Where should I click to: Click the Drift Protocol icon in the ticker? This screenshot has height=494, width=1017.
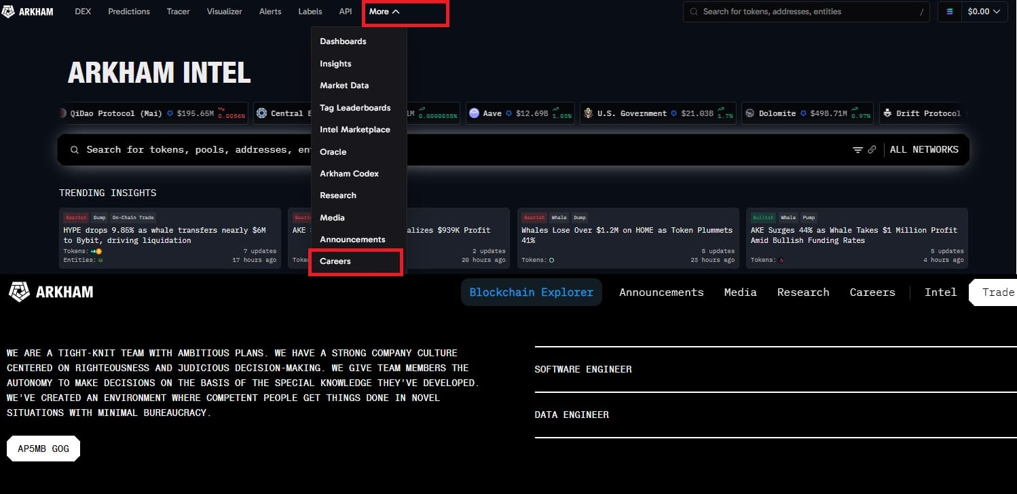click(887, 113)
